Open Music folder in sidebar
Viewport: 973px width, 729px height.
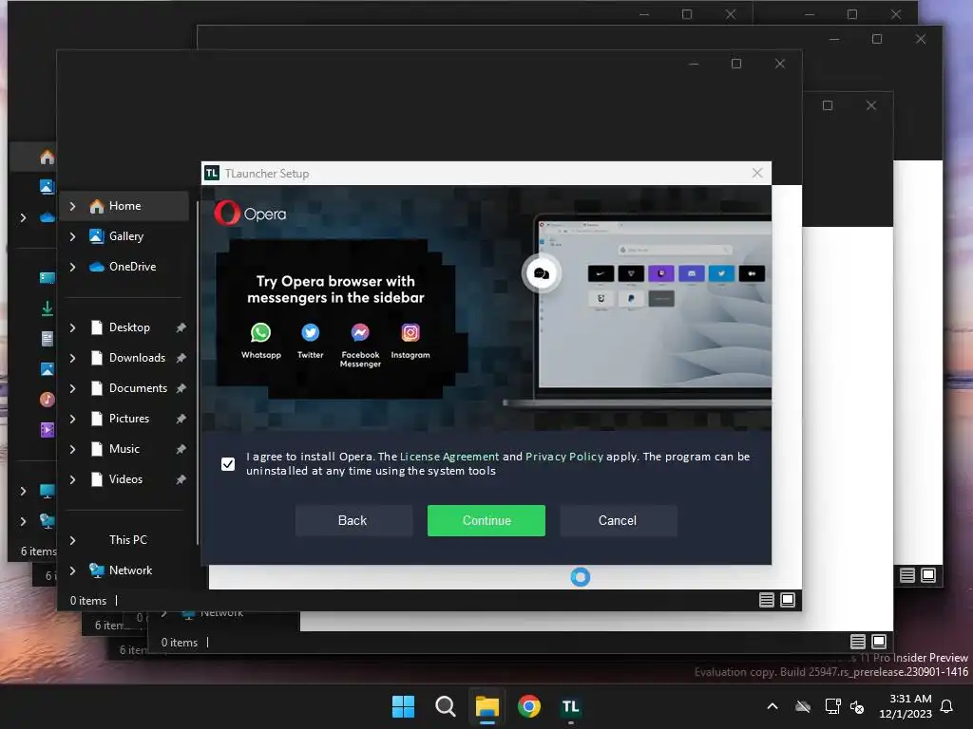(x=124, y=449)
